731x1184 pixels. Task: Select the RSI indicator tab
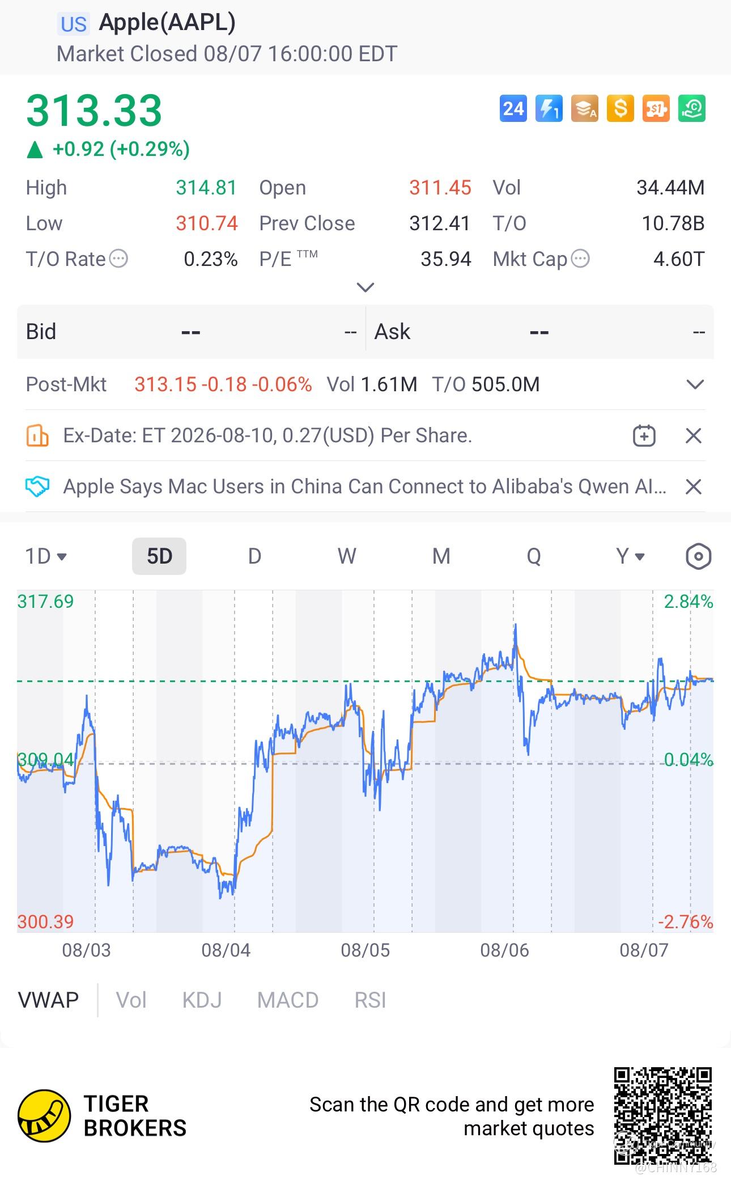pos(370,1000)
